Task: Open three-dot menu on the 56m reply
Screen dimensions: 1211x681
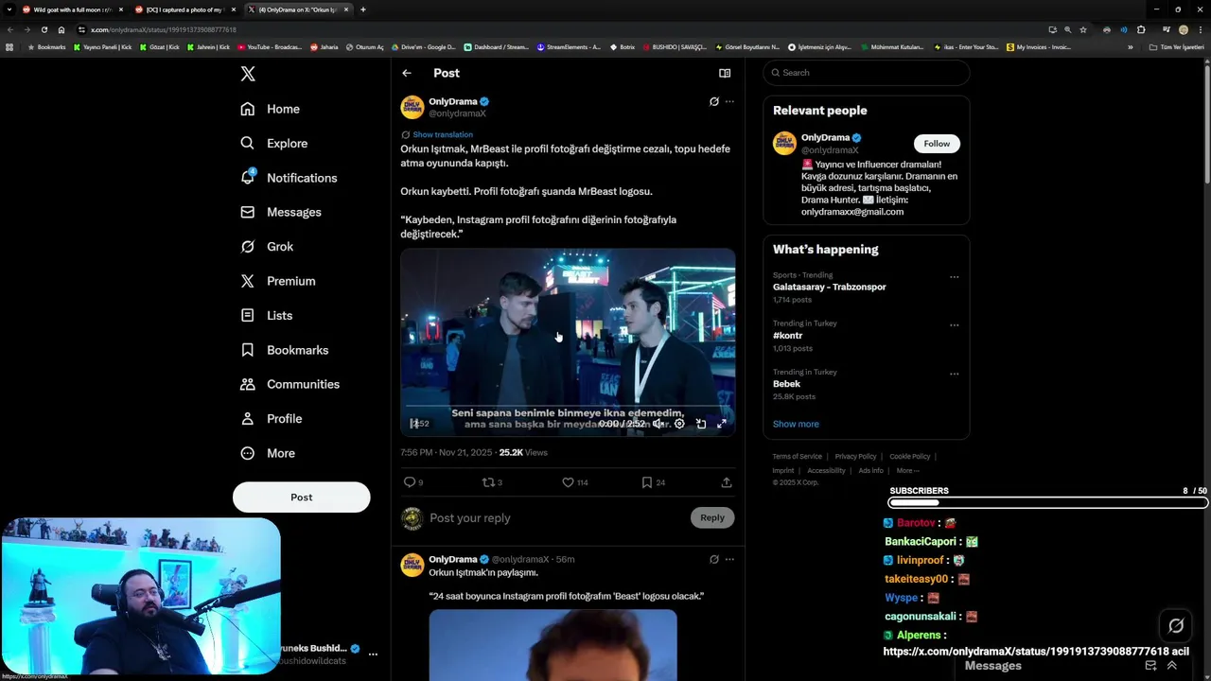Action: [729, 559]
